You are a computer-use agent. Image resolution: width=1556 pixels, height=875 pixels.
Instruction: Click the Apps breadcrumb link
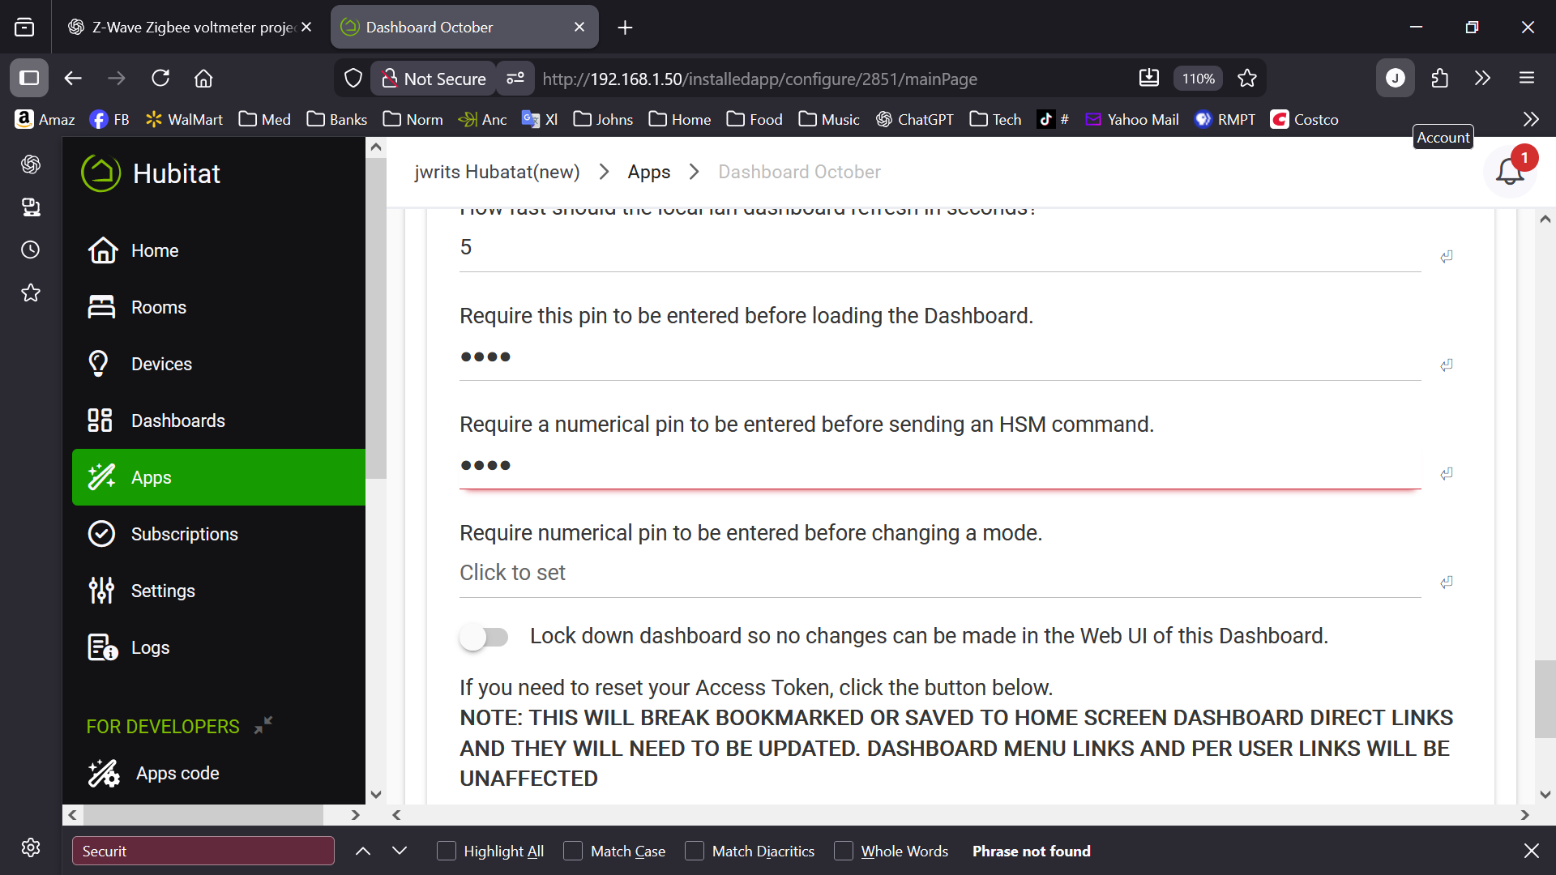[x=648, y=172]
